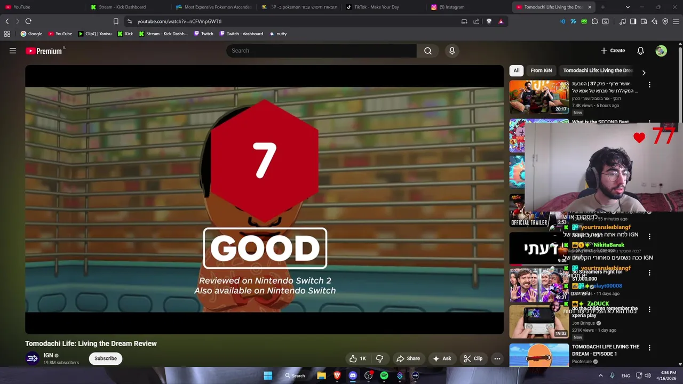Image resolution: width=683 pixels, height=384 pixels.
Task: Click the address bar URL
Action: coord(179,21)
